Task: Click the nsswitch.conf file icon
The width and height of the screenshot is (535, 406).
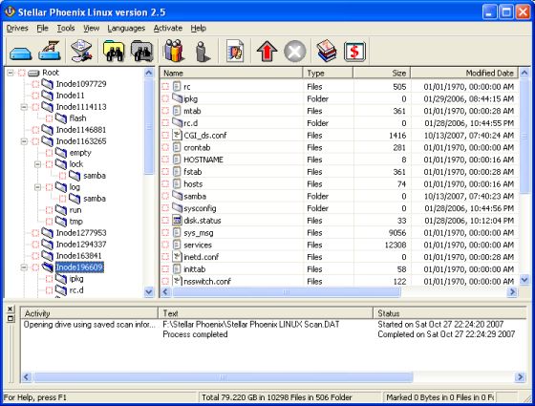Action: click(x=177, y=281)
